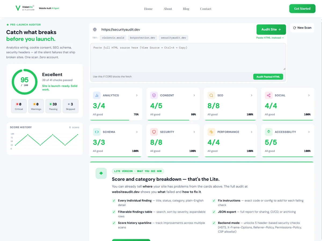
Task: Click the Schema code brackets icon
Action: (97, 132)
